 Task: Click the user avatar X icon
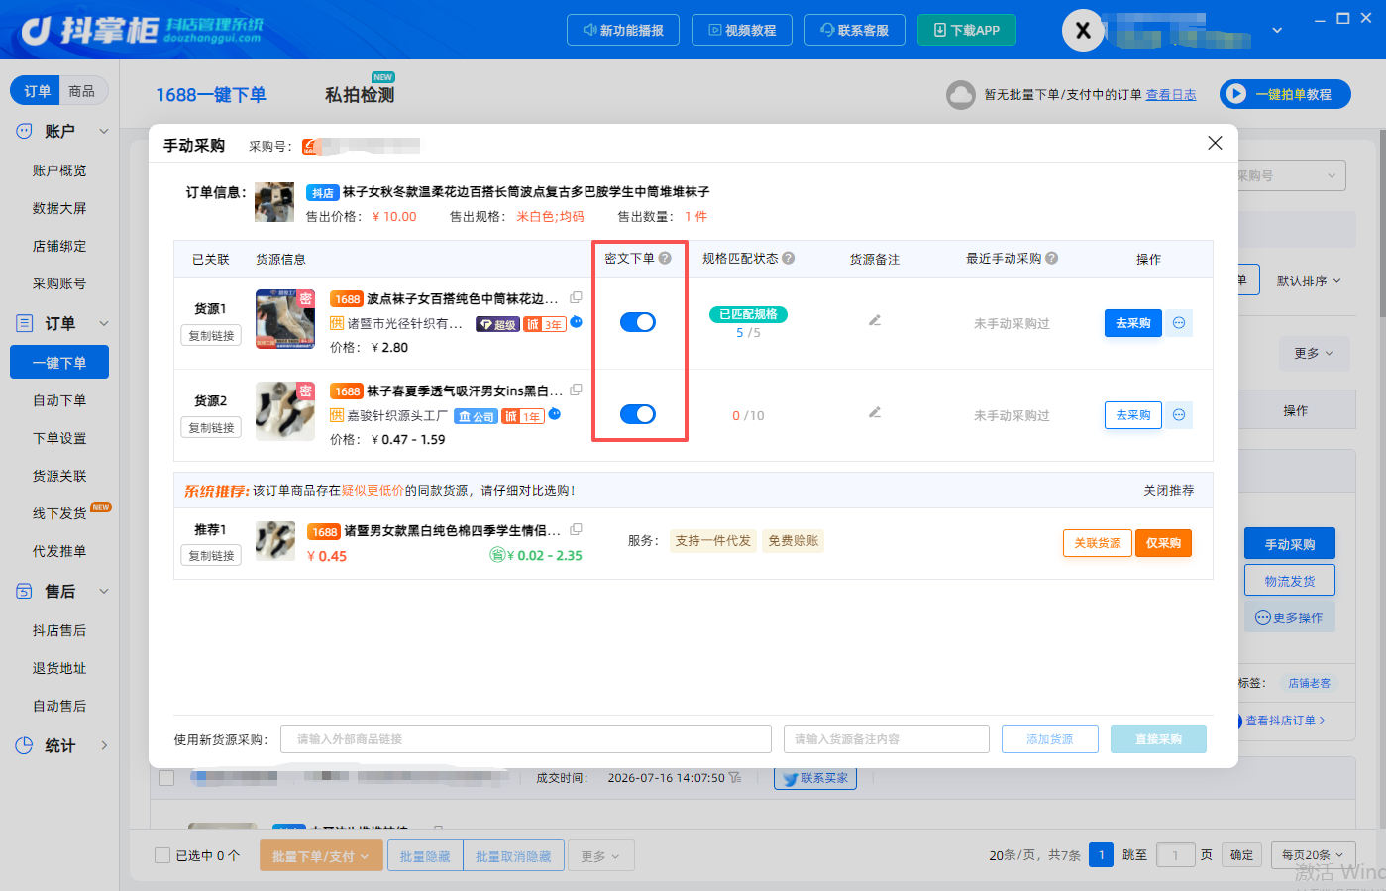tap(1083, 30)
